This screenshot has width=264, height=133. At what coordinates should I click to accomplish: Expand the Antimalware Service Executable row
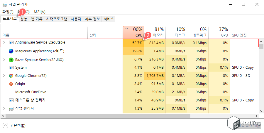coord(4,43)
